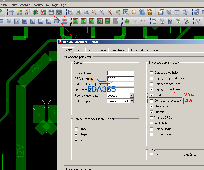Click the zoom previous icon with green arrow
This screenshot has width=204, height=170.
118,12
